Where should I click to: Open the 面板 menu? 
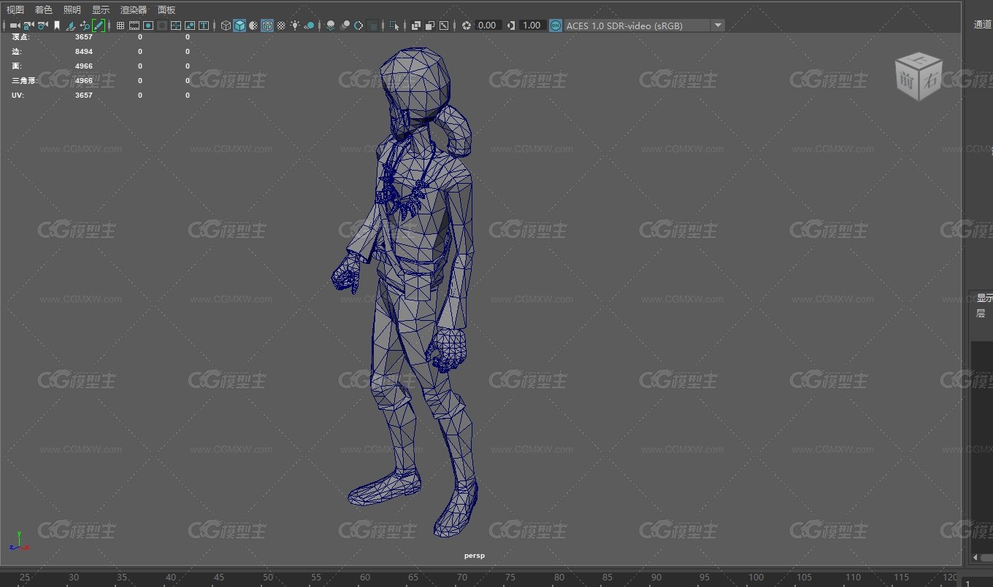point(166,9)
